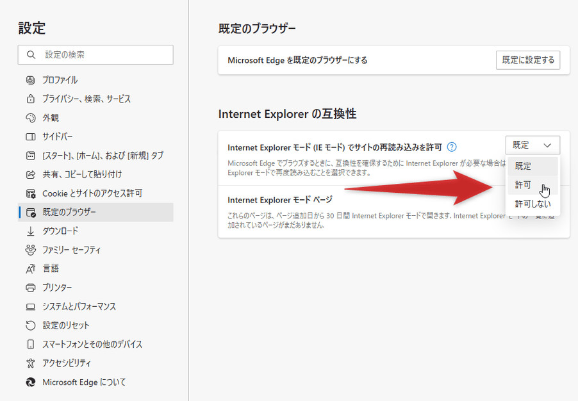Click the start/home/new tab icon
578x401 pixels.
[31, 156]
